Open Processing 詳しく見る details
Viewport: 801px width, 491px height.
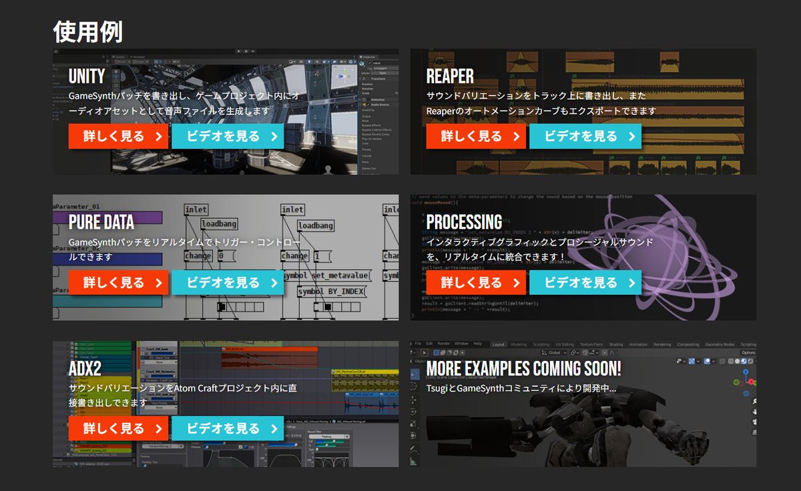(476, 283)
